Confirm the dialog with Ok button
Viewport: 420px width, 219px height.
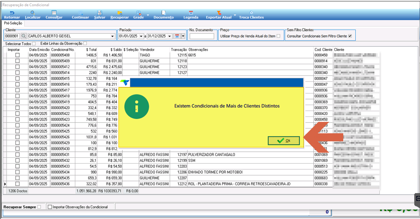[284, 141]
